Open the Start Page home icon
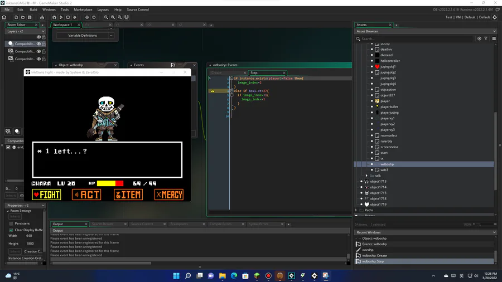 4,17
